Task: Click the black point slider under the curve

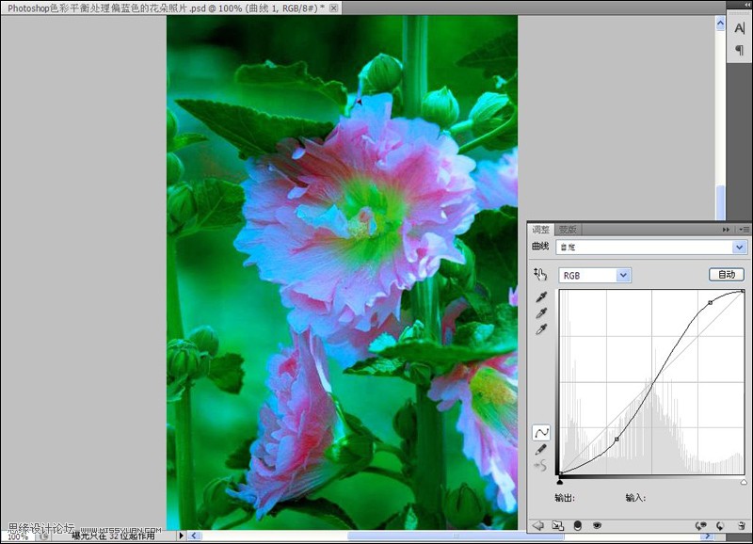Action: coord(562,484)
